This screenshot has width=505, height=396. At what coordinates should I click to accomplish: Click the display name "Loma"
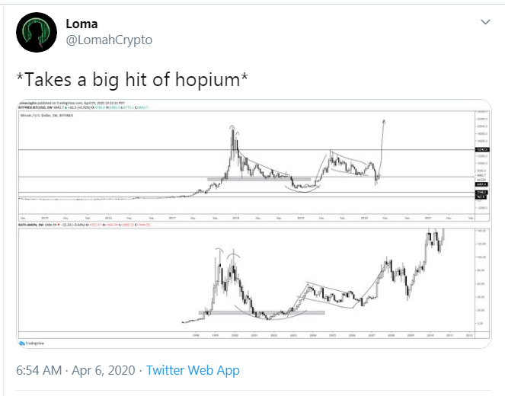(83, 23)
